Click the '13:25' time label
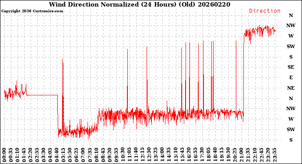The image size is (302, 164). [156, 155]
